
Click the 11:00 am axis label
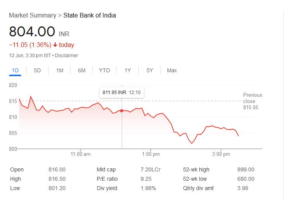81,154
